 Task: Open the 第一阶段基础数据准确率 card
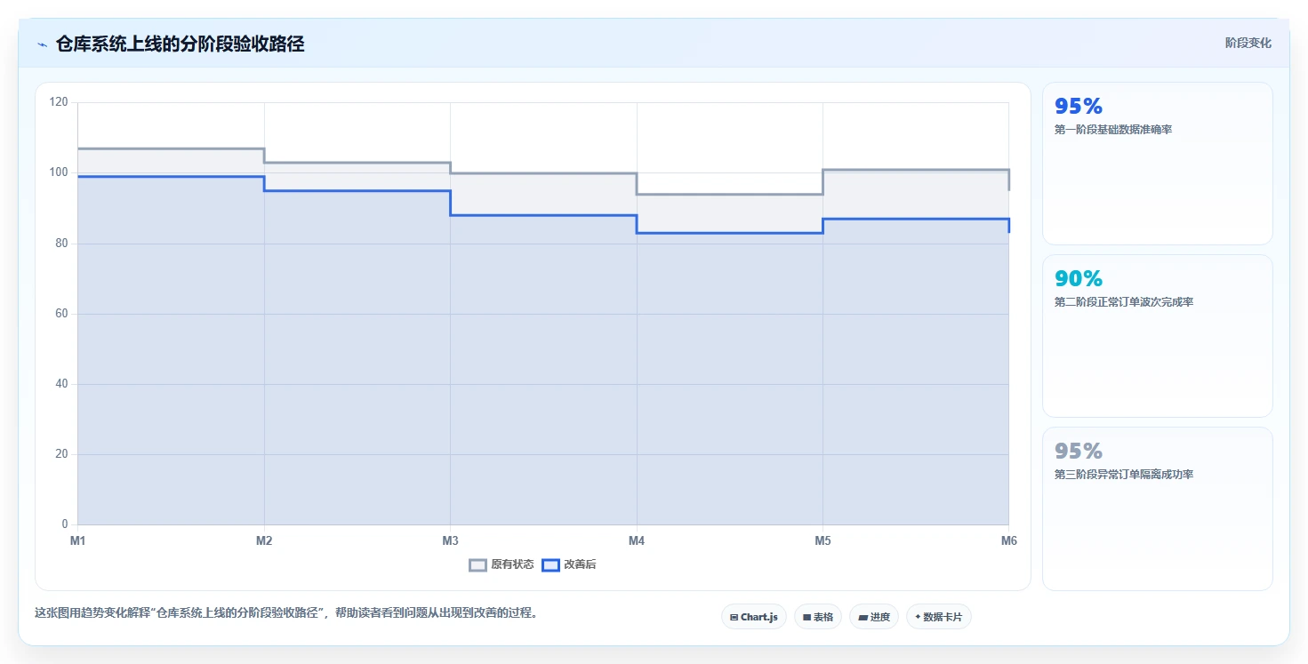(x=1158, y=164)
